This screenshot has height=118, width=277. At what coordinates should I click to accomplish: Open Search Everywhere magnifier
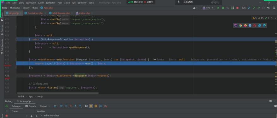tap(274, 8)
